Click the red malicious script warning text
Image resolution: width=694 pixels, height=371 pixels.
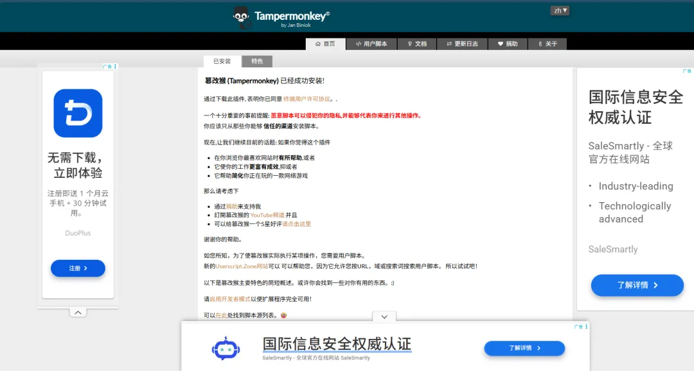(x=346, y=116)
